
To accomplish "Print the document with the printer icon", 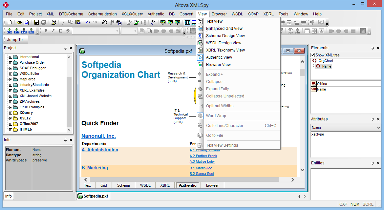I will click(53, 22).
